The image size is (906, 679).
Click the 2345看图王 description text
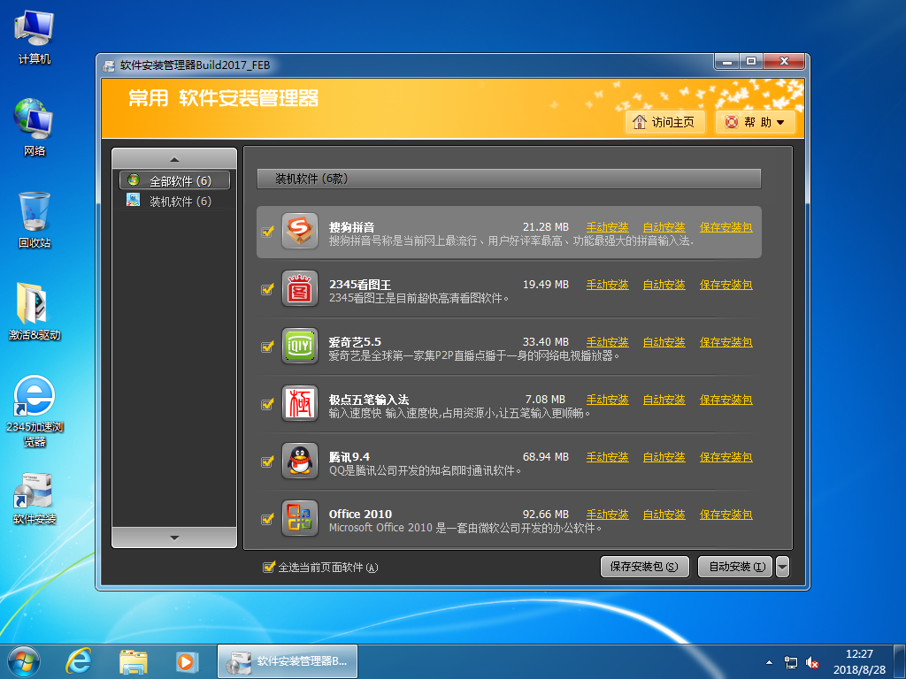click(418, 298)
